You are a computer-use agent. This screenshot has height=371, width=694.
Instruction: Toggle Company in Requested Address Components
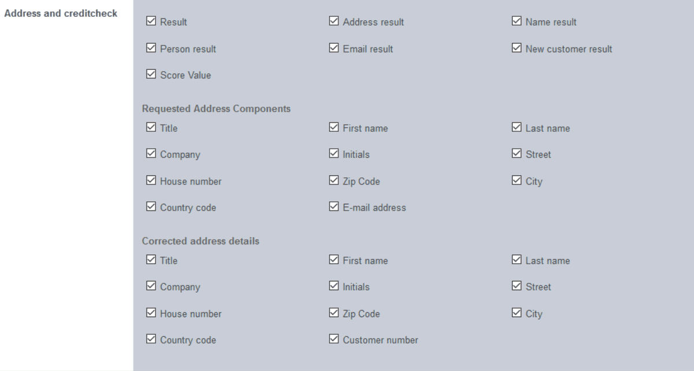(x=151, y=154)
